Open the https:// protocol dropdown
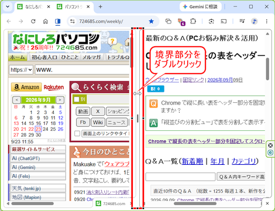 tap(21, 70)
